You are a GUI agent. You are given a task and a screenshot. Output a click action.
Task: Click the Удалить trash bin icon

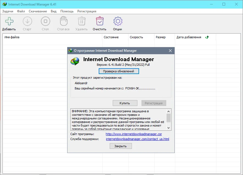(82, 21)
